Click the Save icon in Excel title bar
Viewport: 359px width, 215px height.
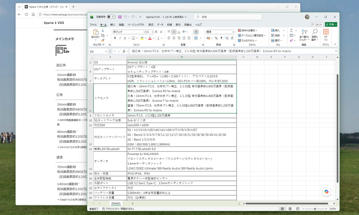[x=120, y=17]
